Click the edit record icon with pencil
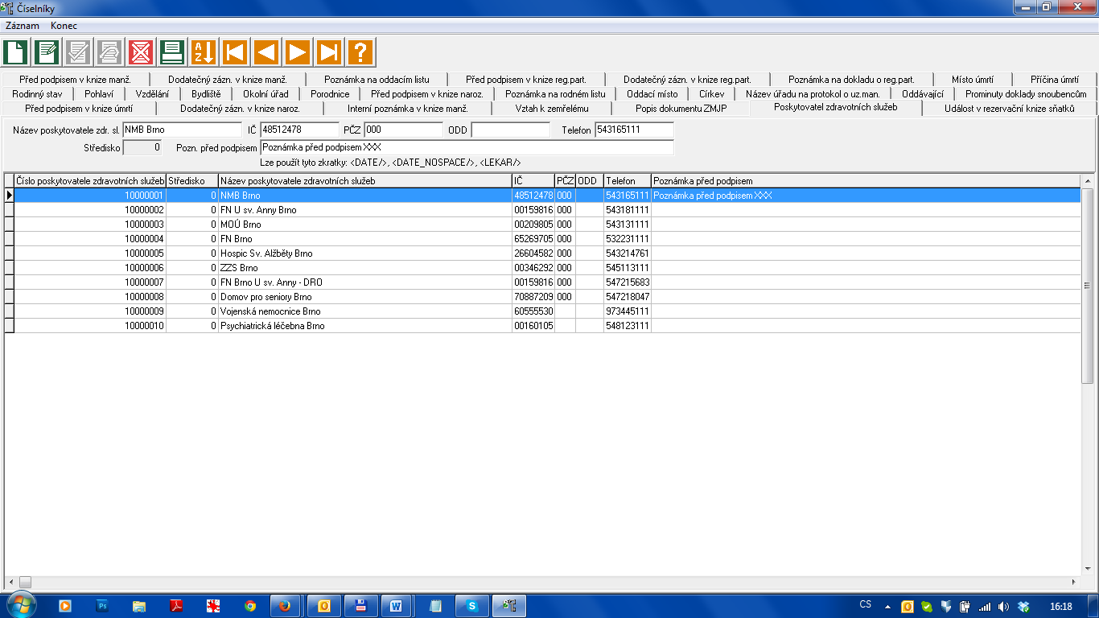Screen dimensions: 1099x618 (47, 52)
